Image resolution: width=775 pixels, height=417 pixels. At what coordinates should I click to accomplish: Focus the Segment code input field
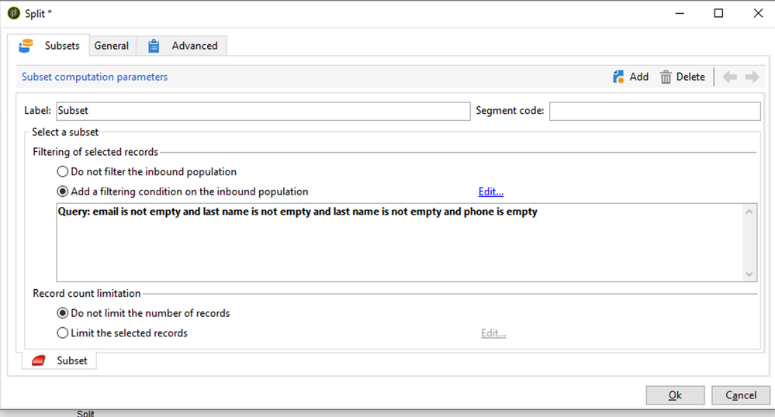click(654, 111)
